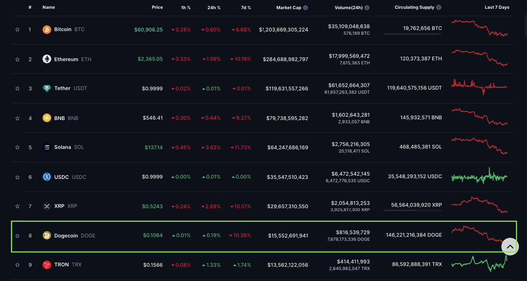Toggle the Dogecoin watchlist star
This screenshot has height=281, width=527.
pyautogui.click(x=17, y=236)
